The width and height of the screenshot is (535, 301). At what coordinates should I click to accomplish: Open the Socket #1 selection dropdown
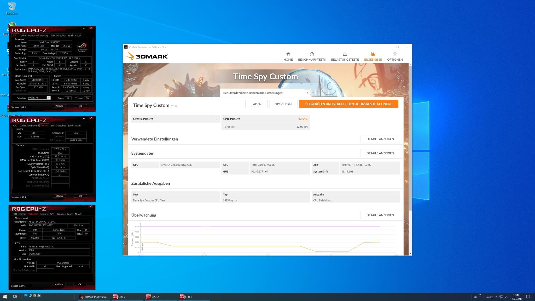(x=48, y=98)
